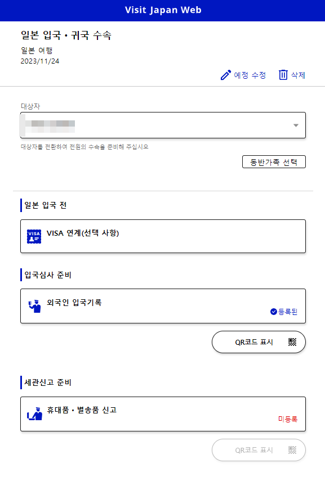
Task: Click the pencil icon for 예정 수정
Action: tap(226, 74)
